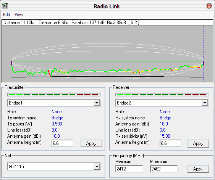
Task: Click the receiver Line loss value 3.0
Action: [162, 130]
